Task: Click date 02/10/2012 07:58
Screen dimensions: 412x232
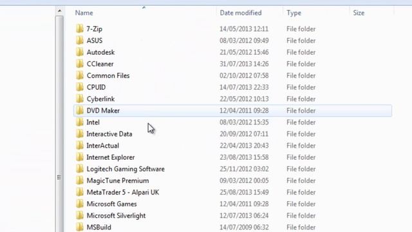Action: click(244, 75)
